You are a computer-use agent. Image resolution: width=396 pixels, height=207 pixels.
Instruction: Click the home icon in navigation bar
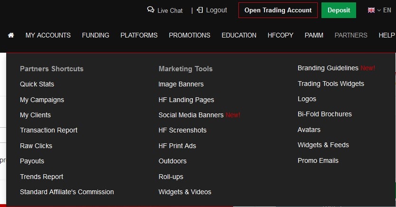pos(11,35)
